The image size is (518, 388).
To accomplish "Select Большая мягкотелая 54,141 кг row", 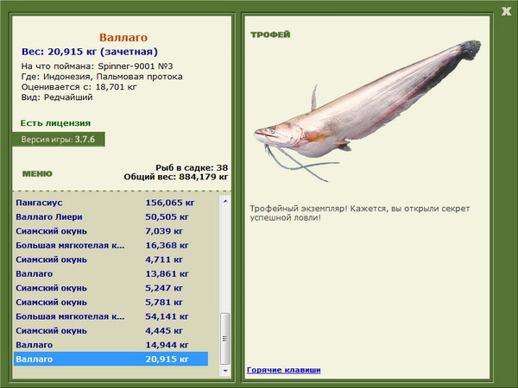I will [x=111, y=316].
